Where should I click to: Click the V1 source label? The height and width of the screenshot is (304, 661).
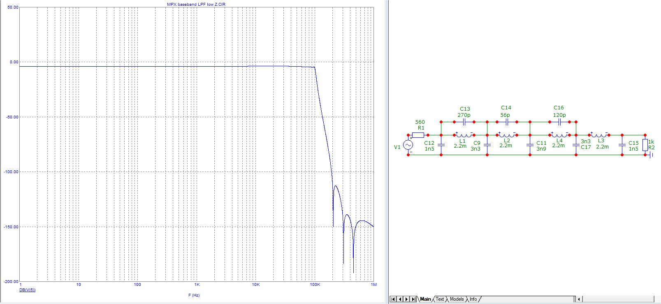(x=397, y=147)
